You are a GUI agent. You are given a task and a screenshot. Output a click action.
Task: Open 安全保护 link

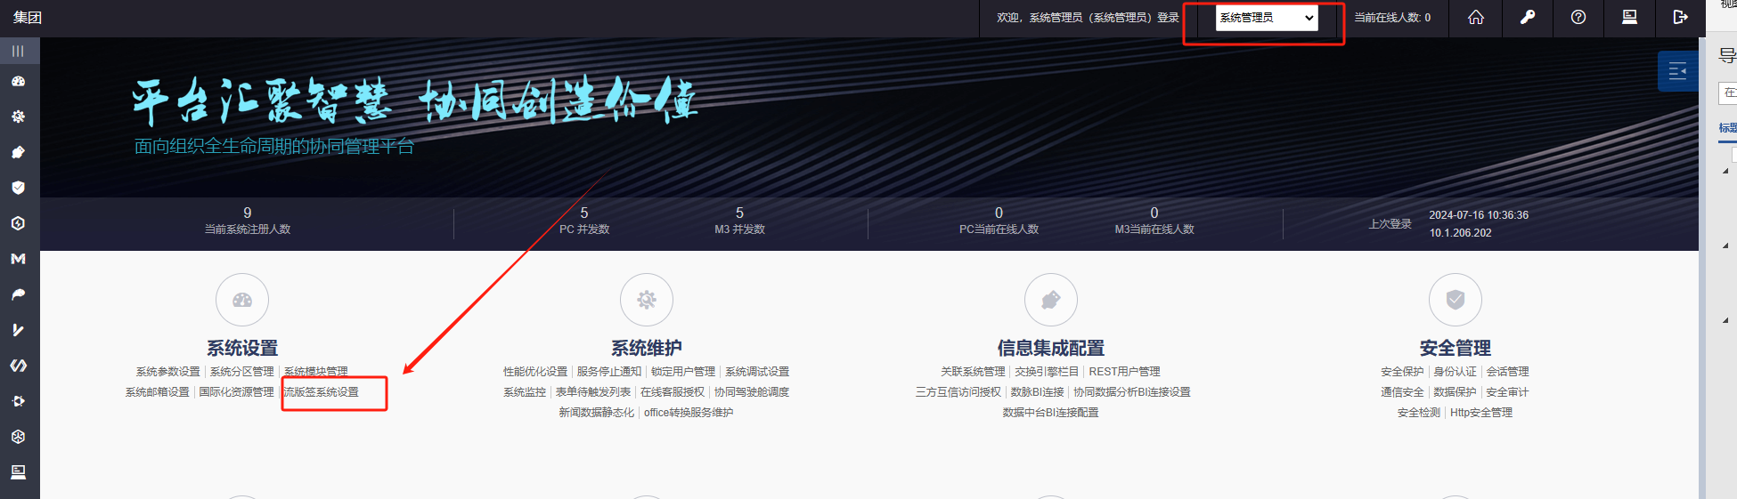(1402, 372)
